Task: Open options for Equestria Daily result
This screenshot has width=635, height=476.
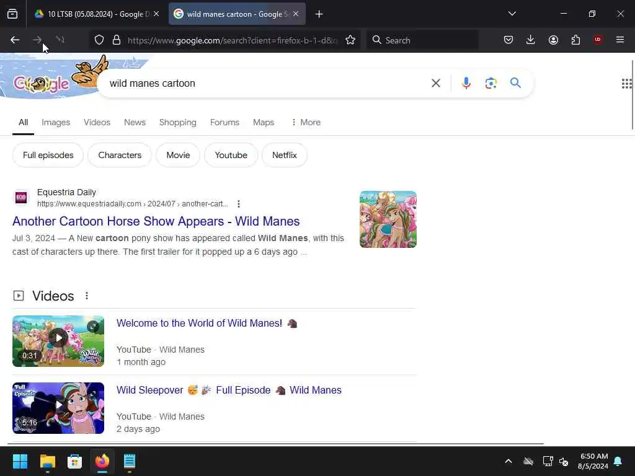Action: click(239, 203)
